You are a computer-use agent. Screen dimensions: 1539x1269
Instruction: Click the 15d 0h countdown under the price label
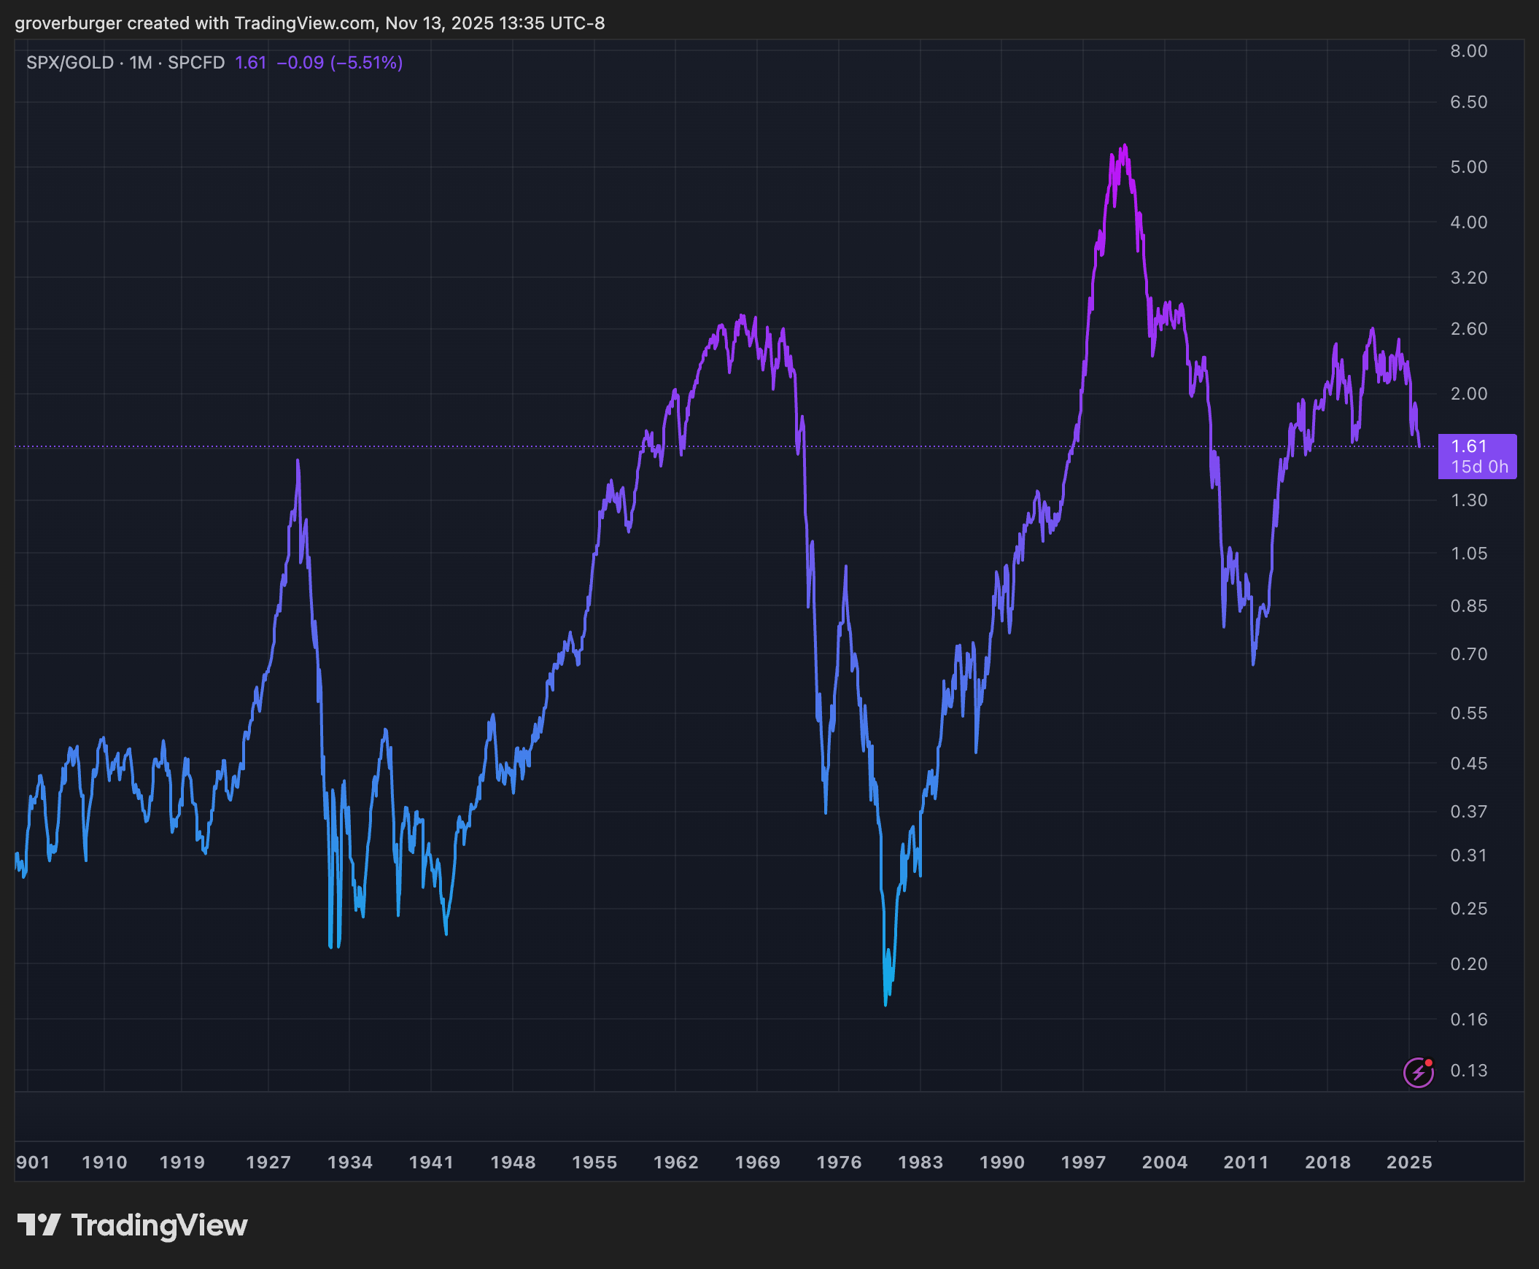[1478, 466]
